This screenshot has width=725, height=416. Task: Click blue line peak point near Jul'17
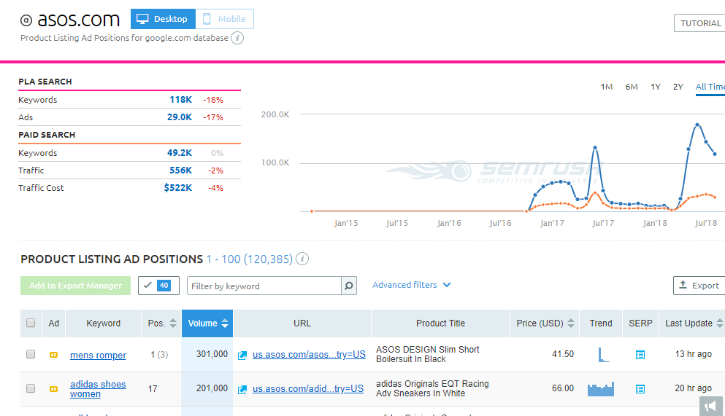(x=594, y=148)
